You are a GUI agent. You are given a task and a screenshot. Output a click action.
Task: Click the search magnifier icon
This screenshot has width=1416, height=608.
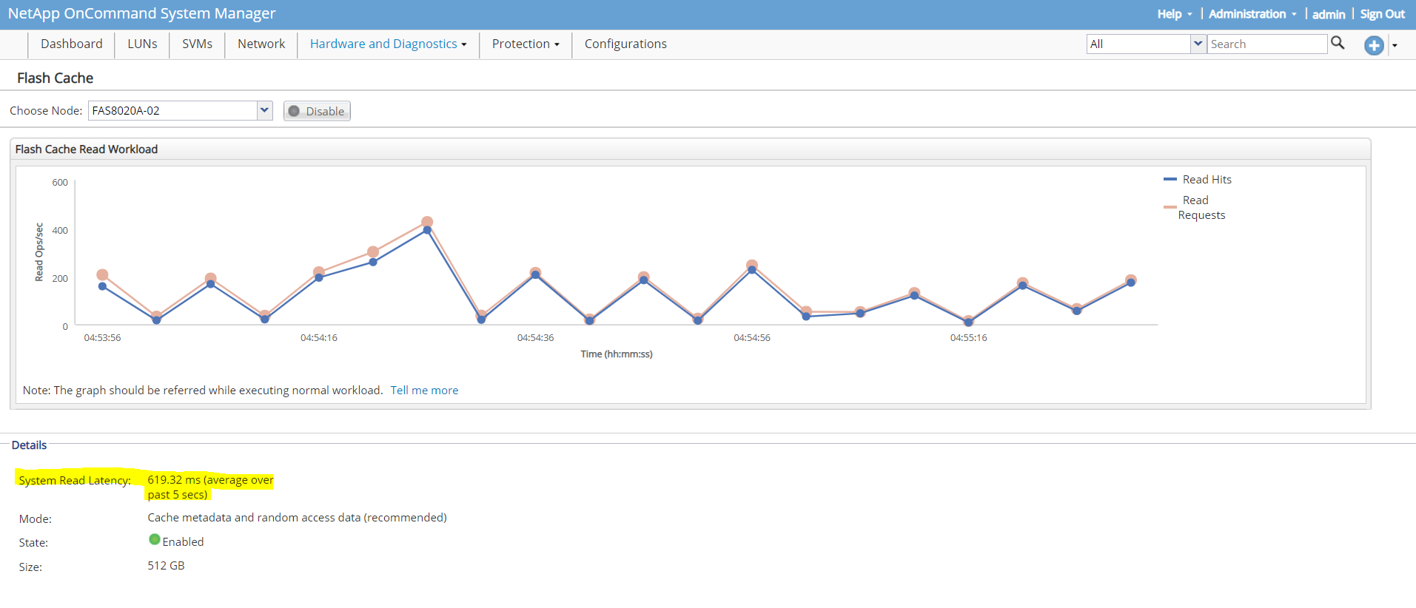[x=1337, y=43]
